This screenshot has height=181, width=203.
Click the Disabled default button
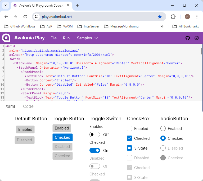click(24, 140)
